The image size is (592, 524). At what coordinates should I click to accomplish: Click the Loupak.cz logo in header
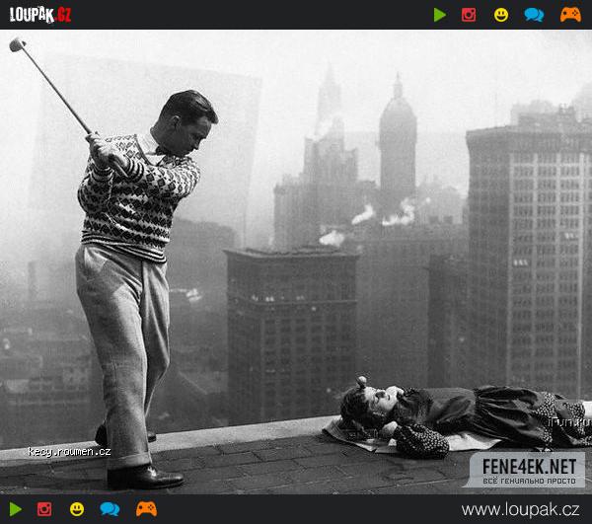pos(40,15)
